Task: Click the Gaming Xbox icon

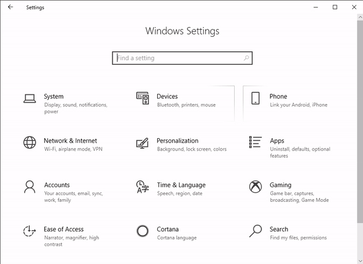Action: [x=255, y=187]
